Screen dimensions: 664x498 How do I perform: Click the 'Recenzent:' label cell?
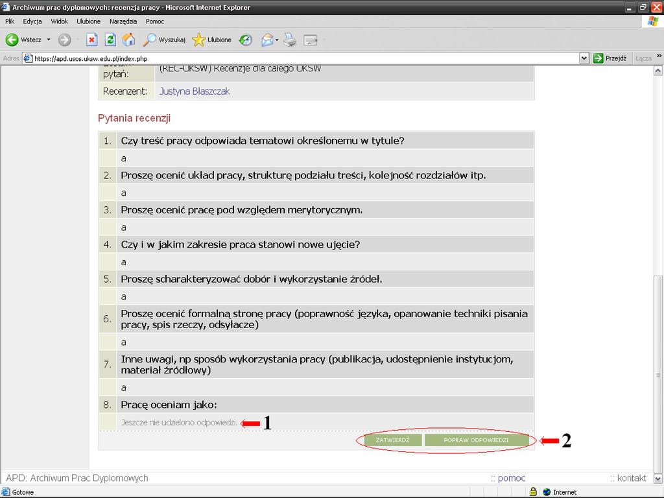coord(125,91)
